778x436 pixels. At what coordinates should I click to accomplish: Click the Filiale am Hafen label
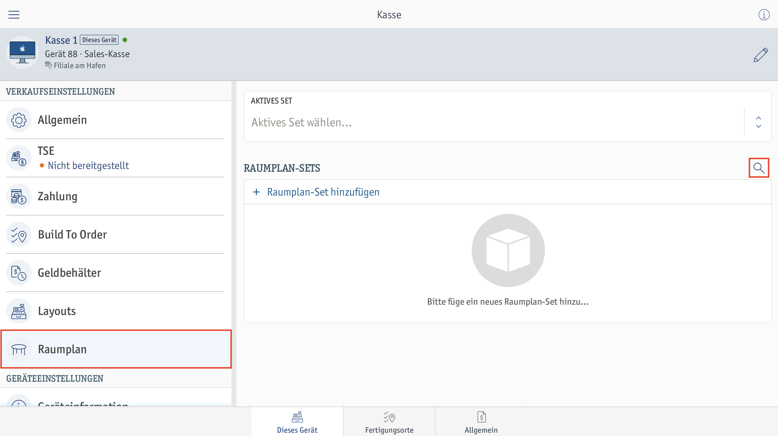[x=80, y=65]
